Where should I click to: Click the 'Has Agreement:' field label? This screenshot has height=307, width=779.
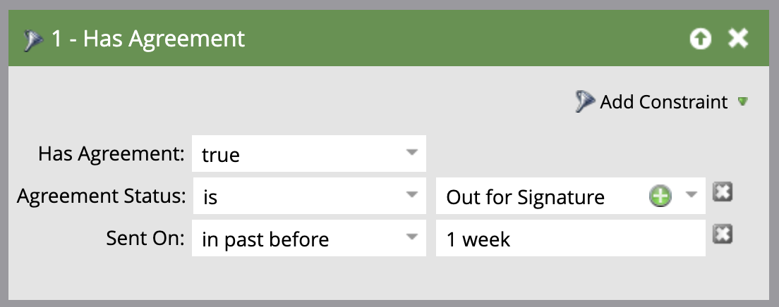point(111,154)
